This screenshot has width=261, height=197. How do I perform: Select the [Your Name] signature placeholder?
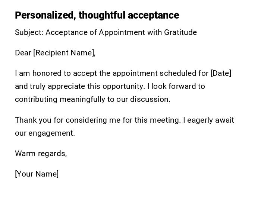tap(37, 174)
